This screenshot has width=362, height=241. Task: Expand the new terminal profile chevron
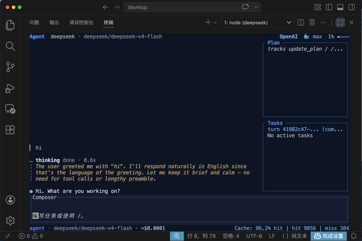tap(215, 22)
